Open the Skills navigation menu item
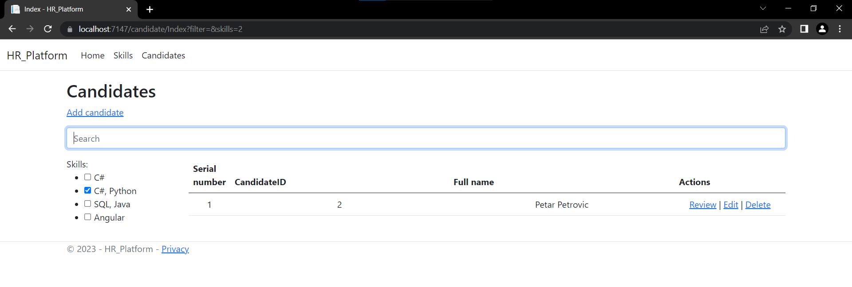 click(123, 55)
